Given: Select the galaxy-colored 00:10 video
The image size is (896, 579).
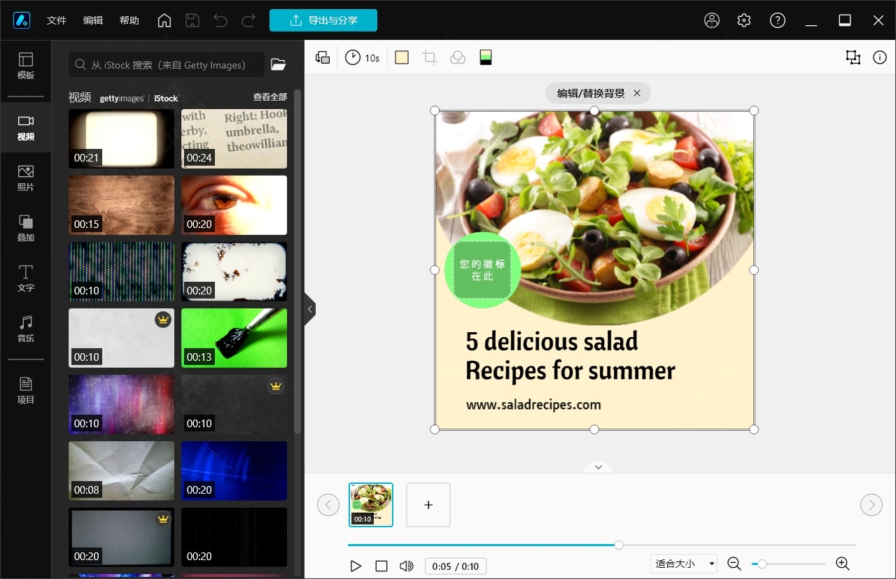Looking at the screenshot, I should pos(122,404).
